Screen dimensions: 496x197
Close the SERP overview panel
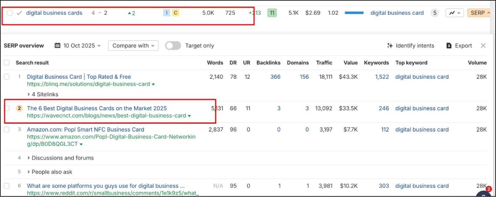click(x=483, y=46)
